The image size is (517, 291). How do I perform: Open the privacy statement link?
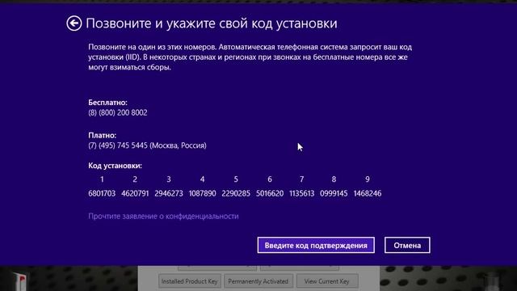[x=163, y=216]
